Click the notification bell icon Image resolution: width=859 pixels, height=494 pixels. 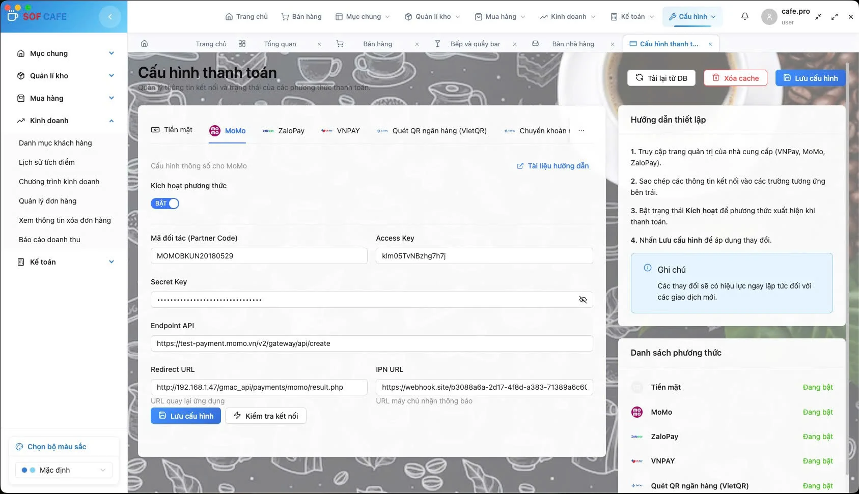coord(744,16)
